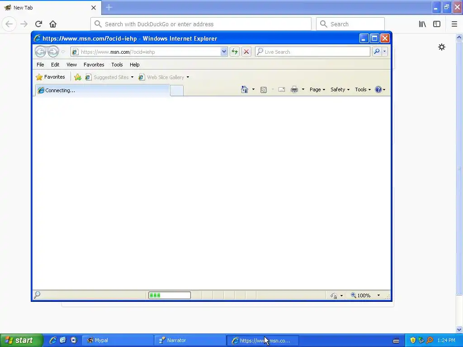The height and width of the screenshot is (347, 463).
Task: Open the Safety command bar menu
Action: pos(340,89)
